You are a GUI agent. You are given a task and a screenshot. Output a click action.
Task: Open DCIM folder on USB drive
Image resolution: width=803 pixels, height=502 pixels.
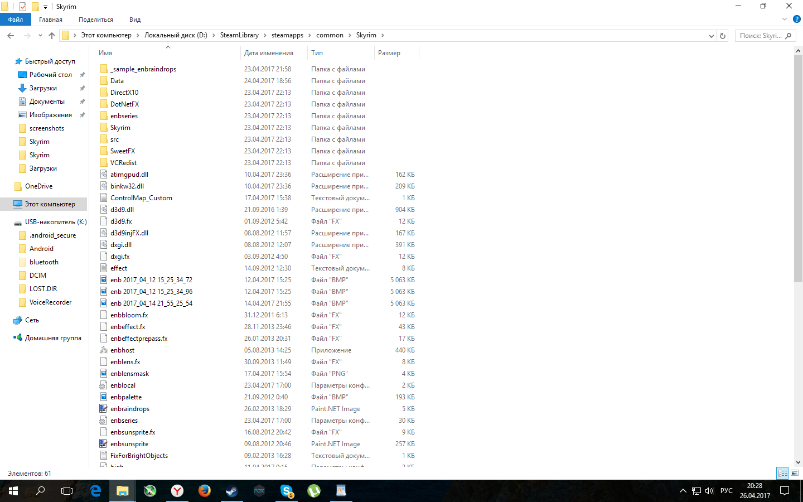point(38,276)
